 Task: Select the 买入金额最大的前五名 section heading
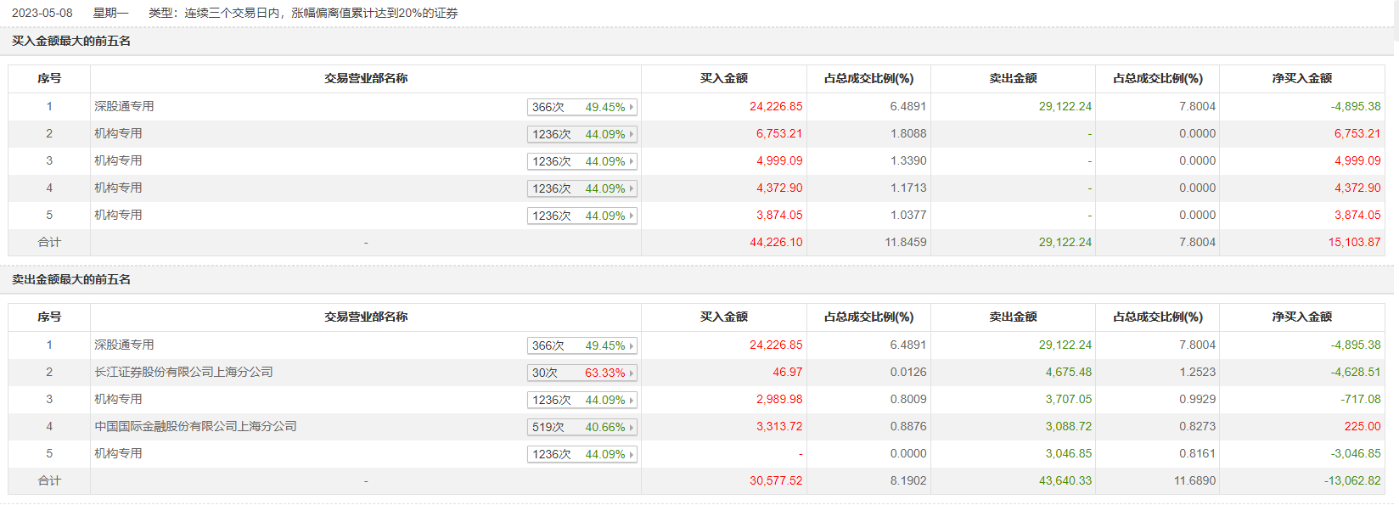pyautogui.click(x=71, y=41)
